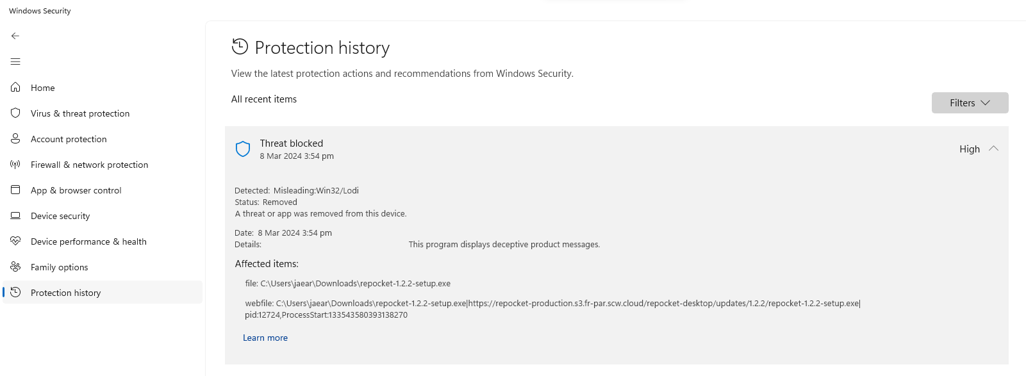
Task: Open Account protection section
Action: point(103,139)
